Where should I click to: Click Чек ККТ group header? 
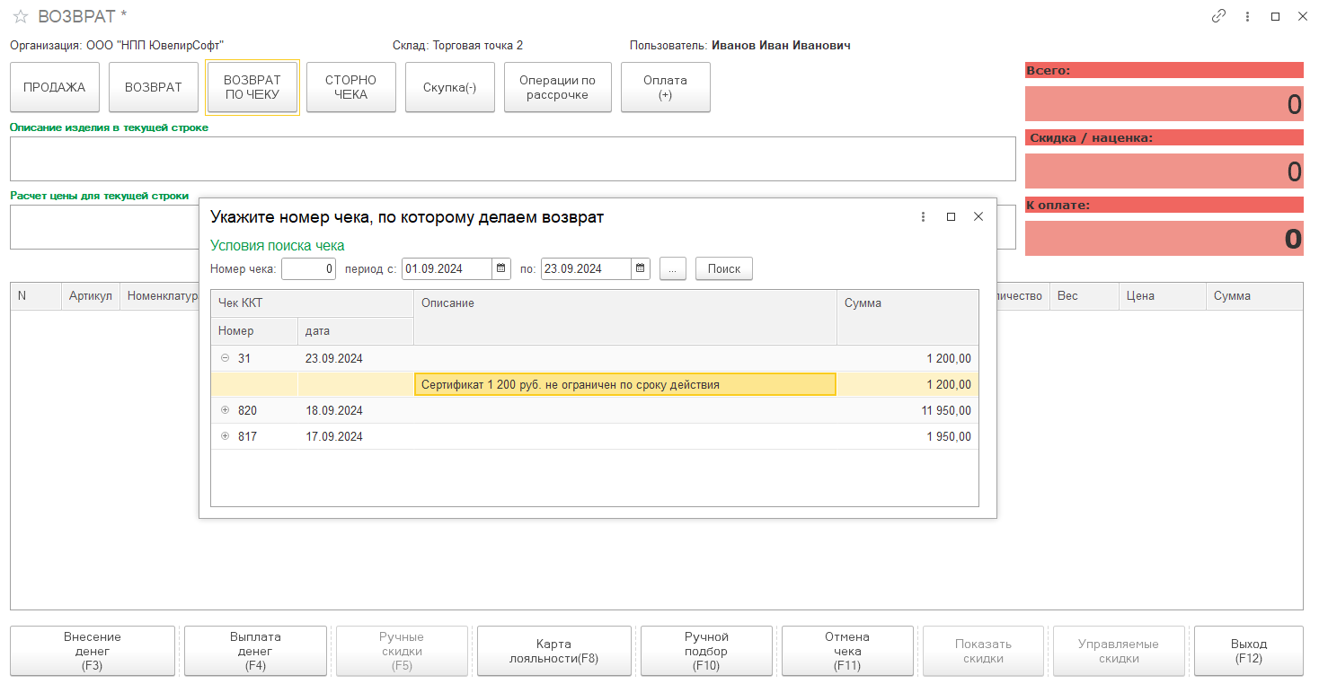312,303
